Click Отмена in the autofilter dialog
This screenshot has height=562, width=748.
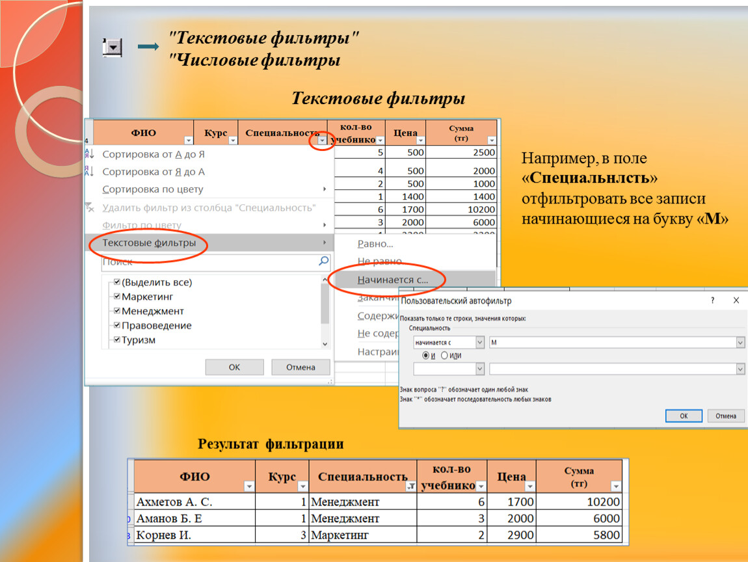pyautogui.click(x=726, y=416)
